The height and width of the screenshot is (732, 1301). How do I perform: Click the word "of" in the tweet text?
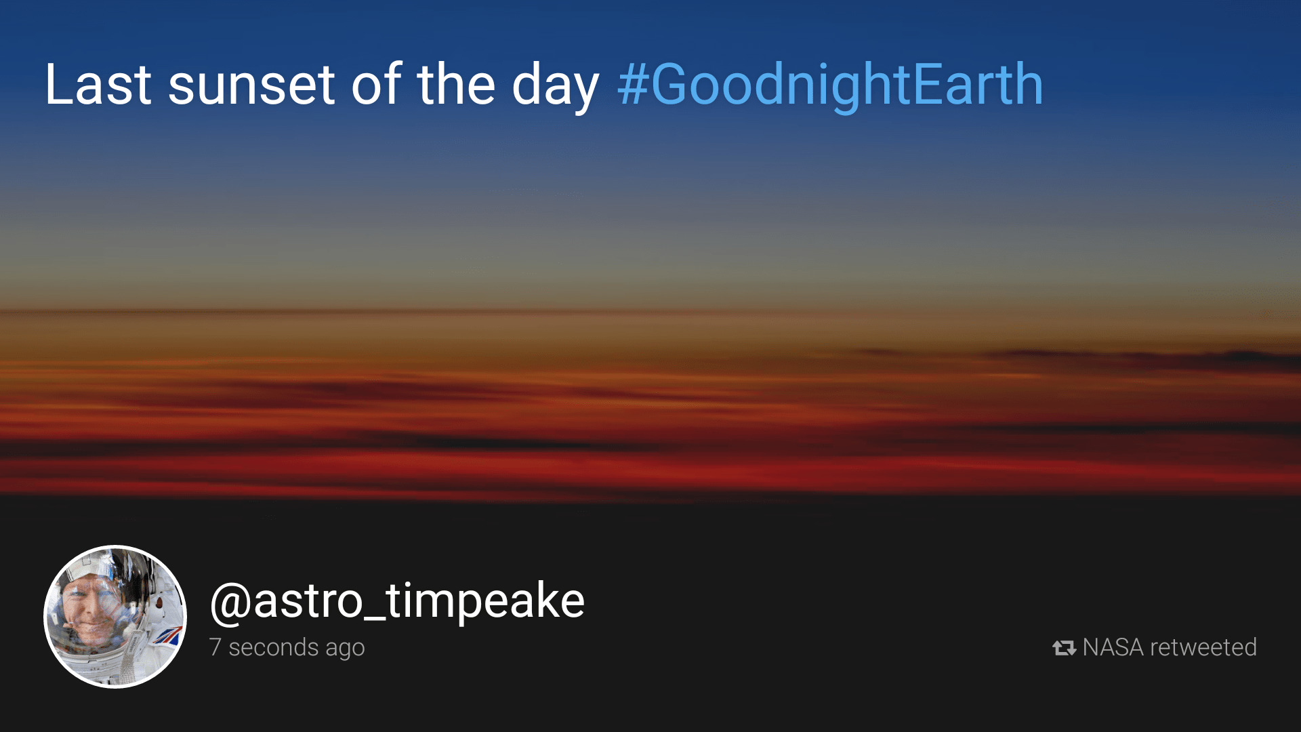[377, 85]
